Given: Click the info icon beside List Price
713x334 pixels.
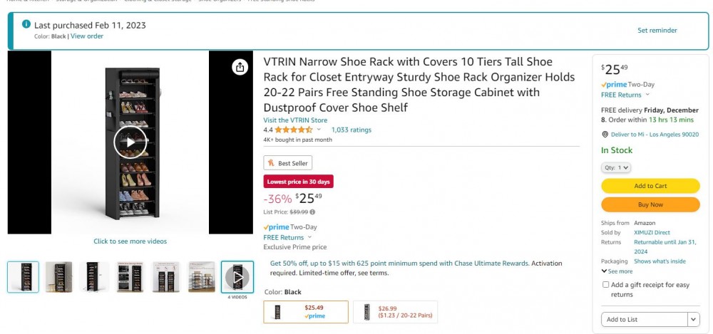Looking at the screenshot, I should point(312,212).
